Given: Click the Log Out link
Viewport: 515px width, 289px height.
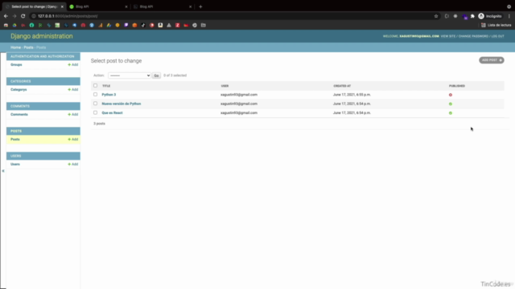Looking at the screenshot, I should (497, 36).
